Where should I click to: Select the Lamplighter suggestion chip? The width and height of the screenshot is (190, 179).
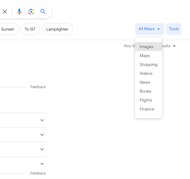tap(57, 29)
